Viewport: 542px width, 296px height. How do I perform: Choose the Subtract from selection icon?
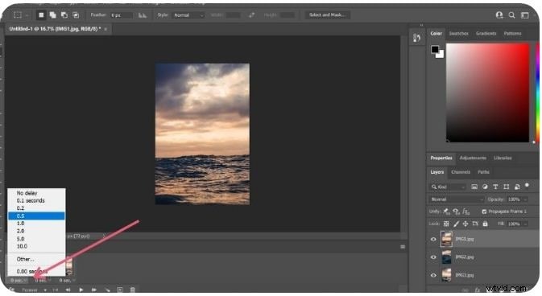click(x=64, y=14)
